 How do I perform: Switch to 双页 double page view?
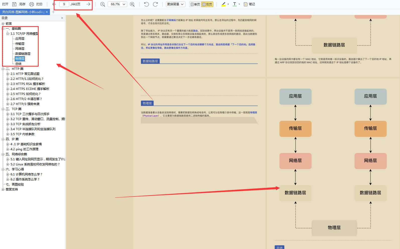coord(207,4)
